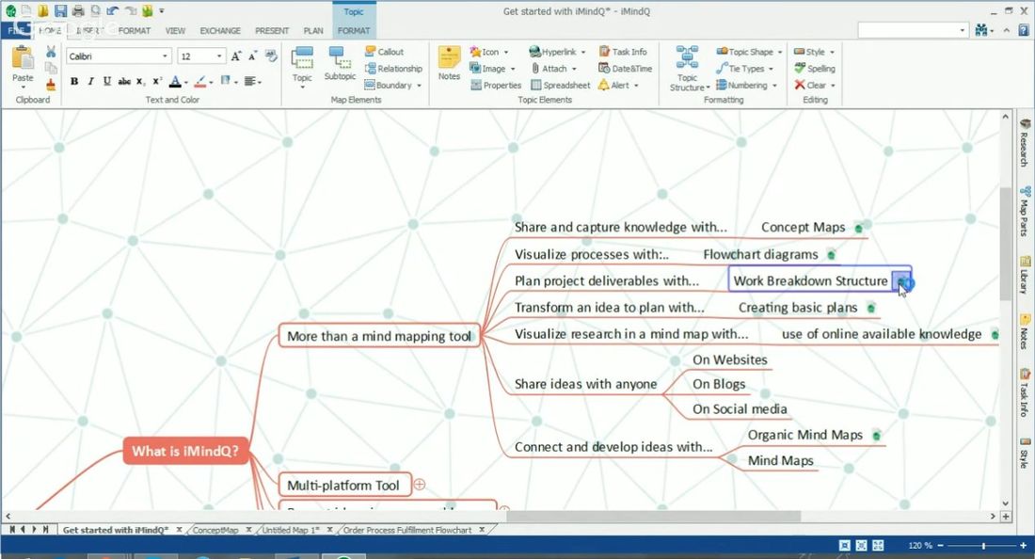Open the Library side panel
Screen dimensions: 1035x559
pos(1025,275)
